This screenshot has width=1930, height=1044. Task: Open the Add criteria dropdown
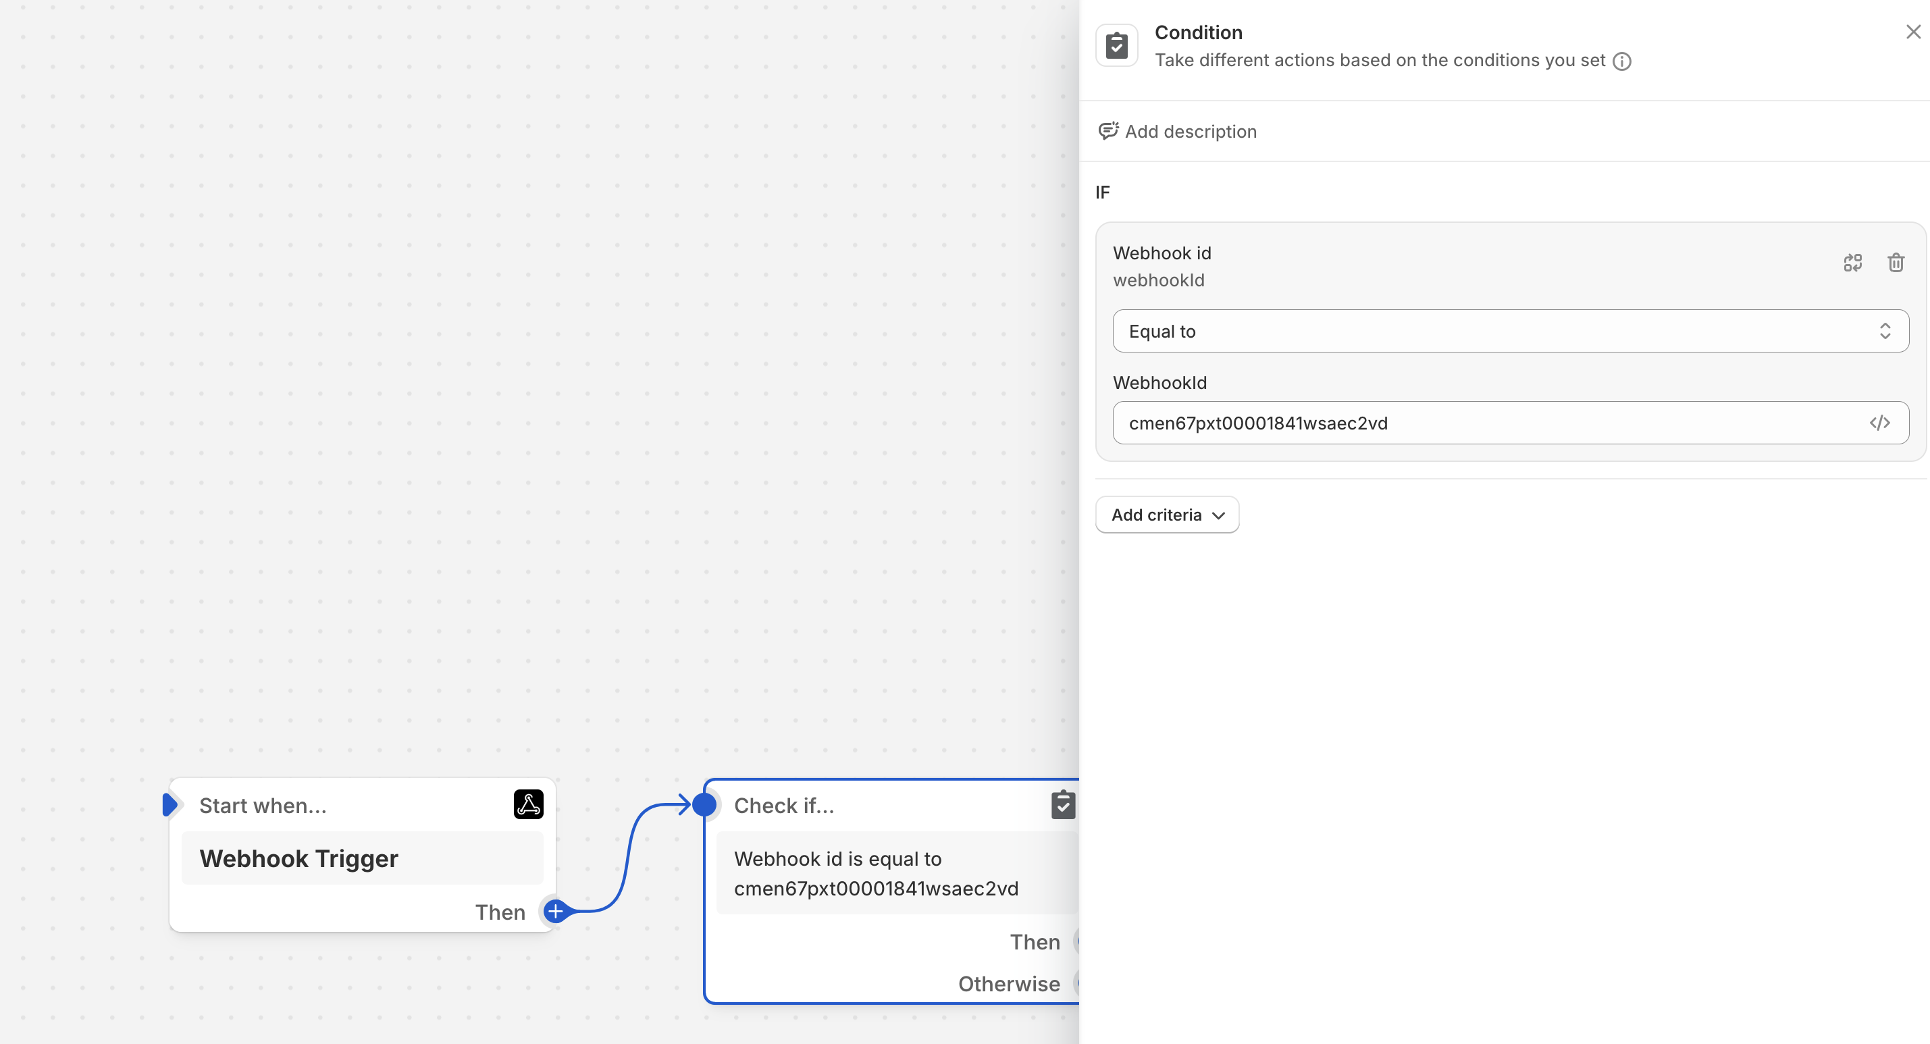[1166, 515]
